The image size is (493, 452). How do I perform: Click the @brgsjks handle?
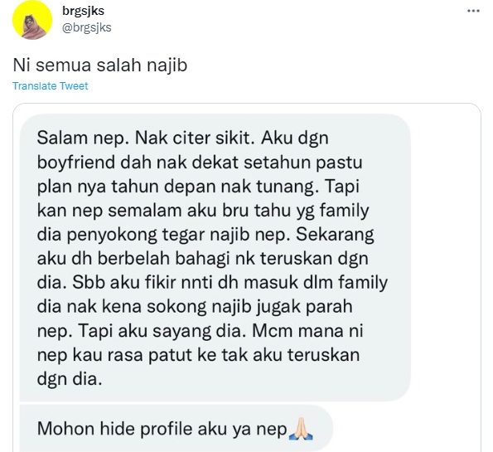tap(87, 27)
